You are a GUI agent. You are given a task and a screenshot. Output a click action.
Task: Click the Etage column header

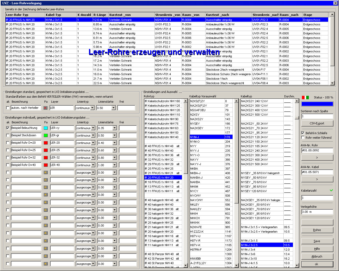click(315, 15)
